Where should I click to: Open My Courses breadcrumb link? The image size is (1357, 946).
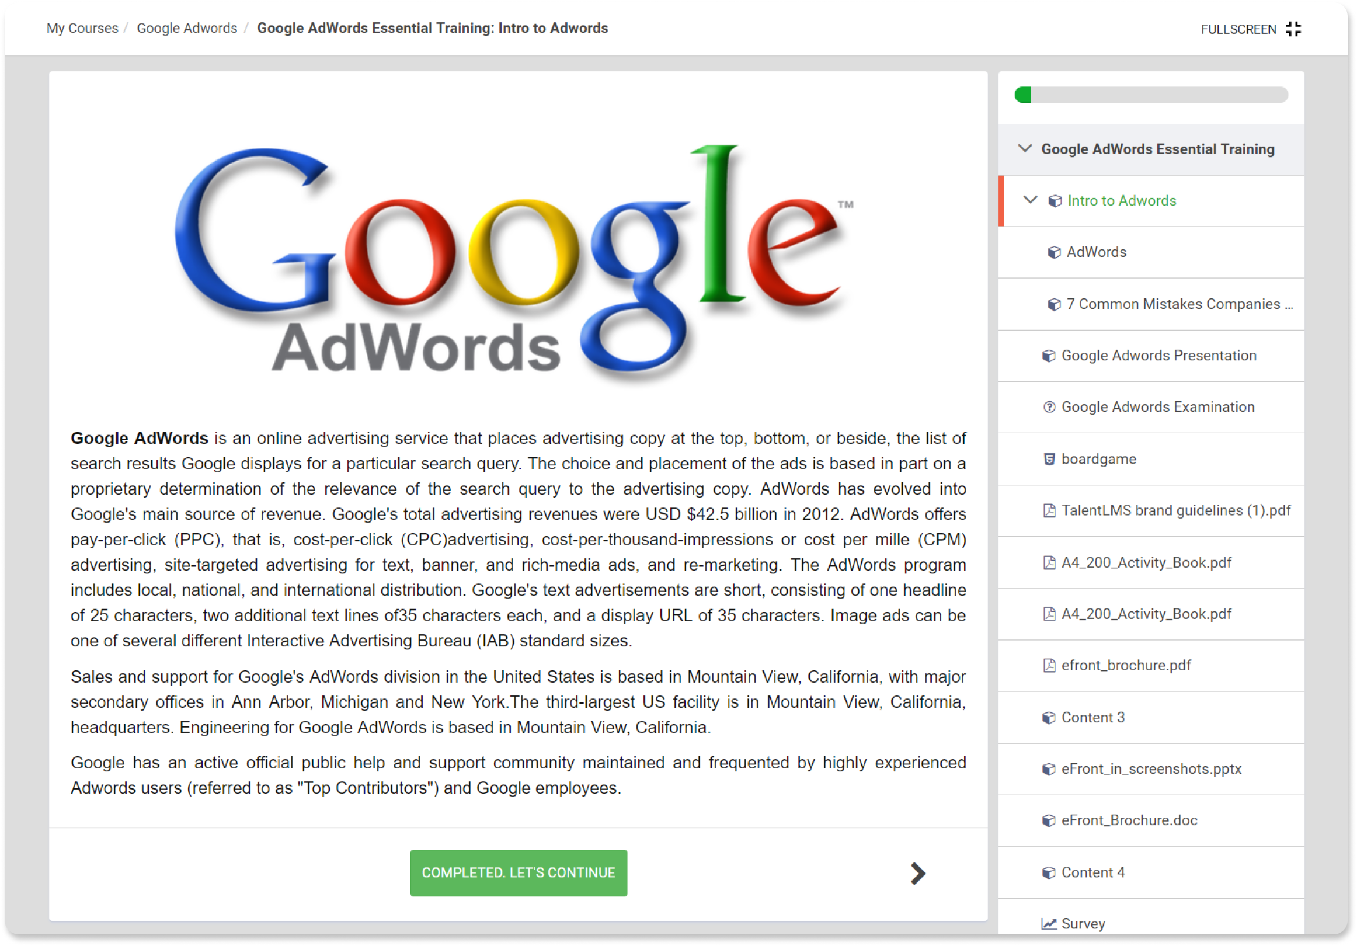[82, 29]
